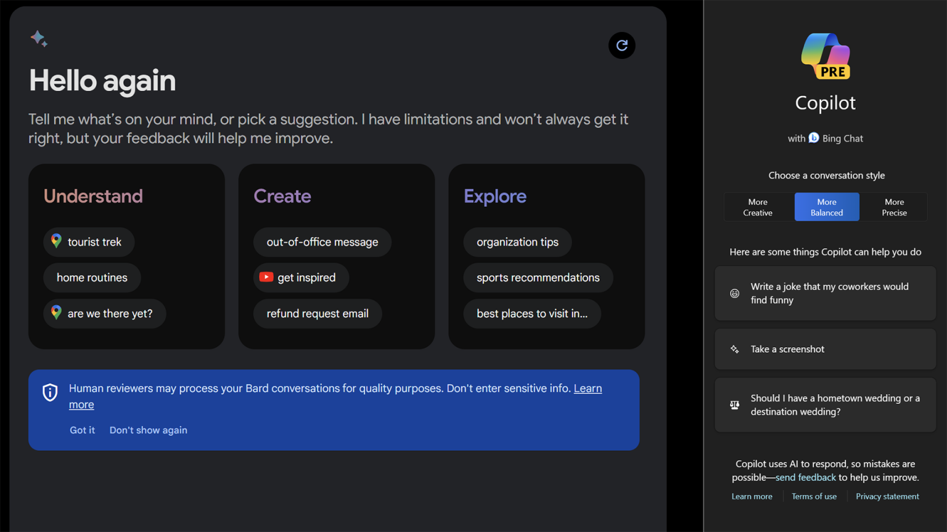
Task: Select the get inspired chip
Action: click(x=301, y=278)
